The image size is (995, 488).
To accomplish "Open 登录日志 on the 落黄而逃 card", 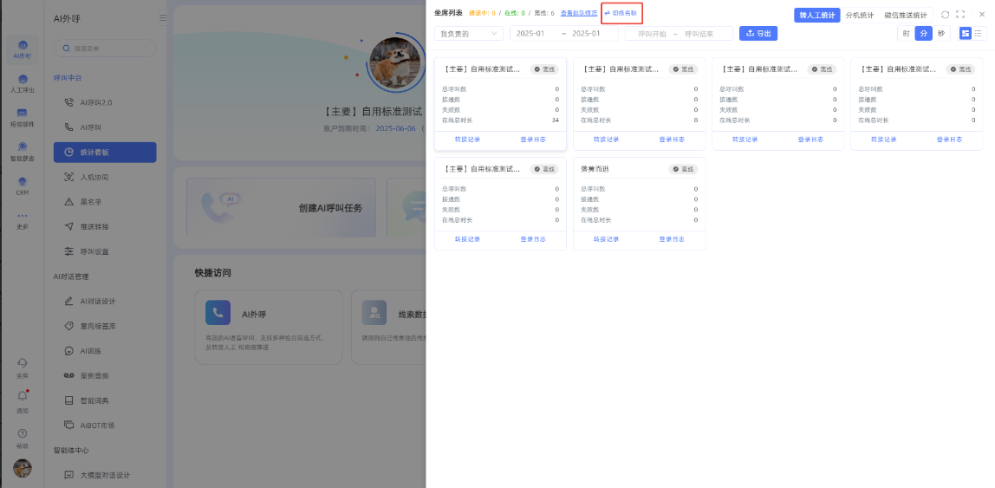I will [673, 238].
